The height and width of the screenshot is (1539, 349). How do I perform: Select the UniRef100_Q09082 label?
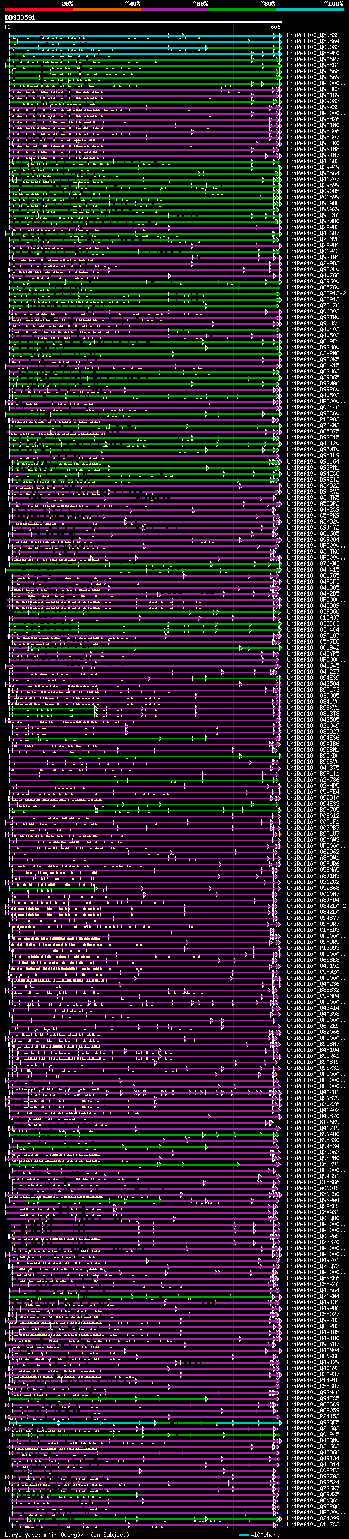313,101
